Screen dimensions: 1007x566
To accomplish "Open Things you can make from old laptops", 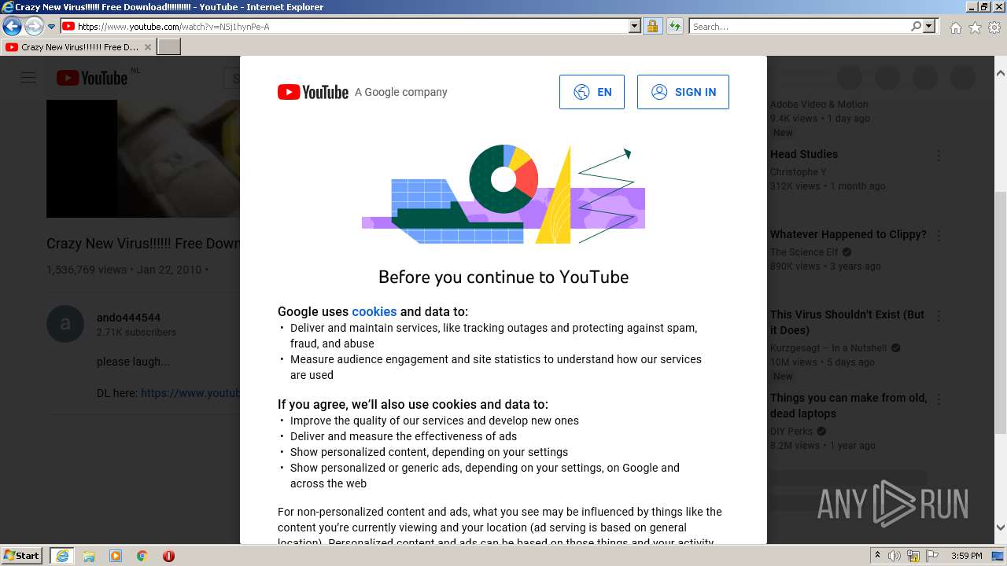I will (x=848, y=406).
